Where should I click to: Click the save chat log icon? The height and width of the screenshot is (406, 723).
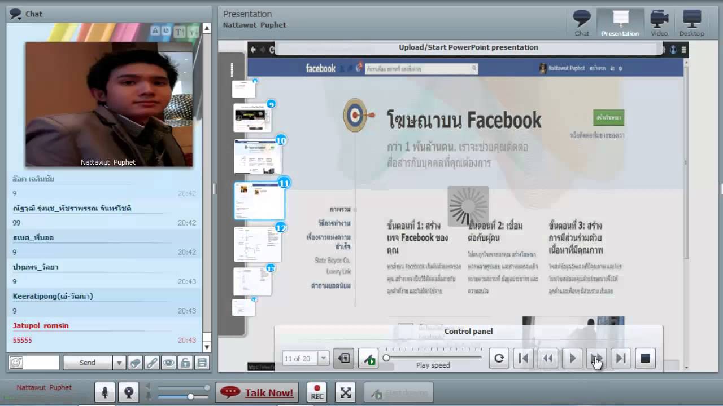[202, 363]
